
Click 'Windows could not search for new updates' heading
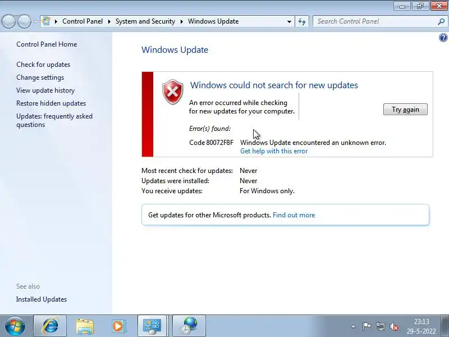pos(274,85)
